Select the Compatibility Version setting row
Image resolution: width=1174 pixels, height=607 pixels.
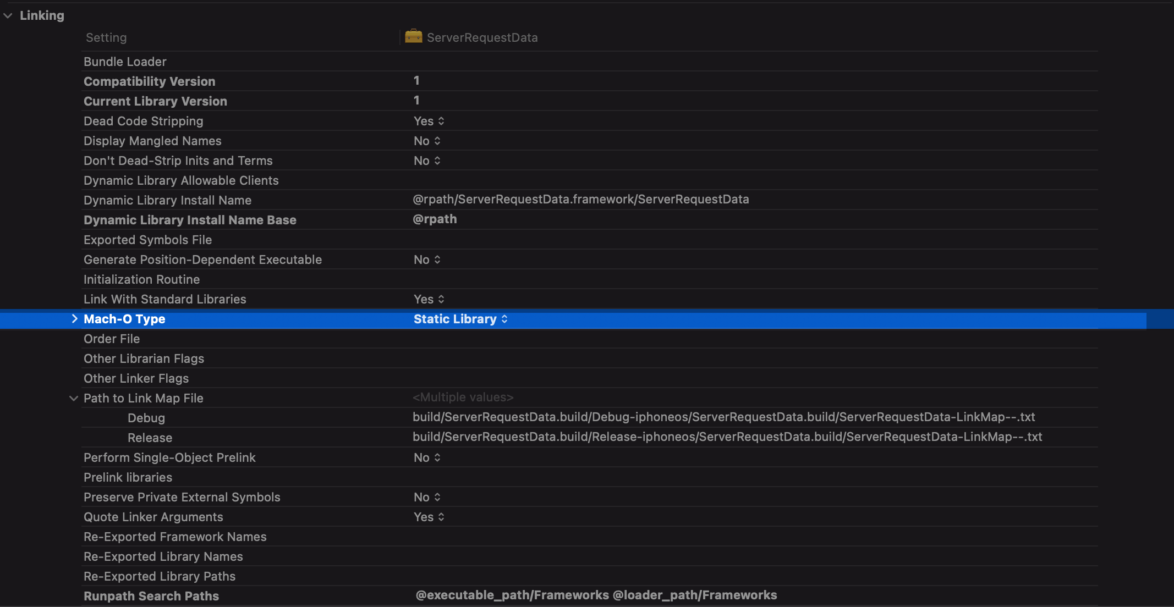click(150, 81)
